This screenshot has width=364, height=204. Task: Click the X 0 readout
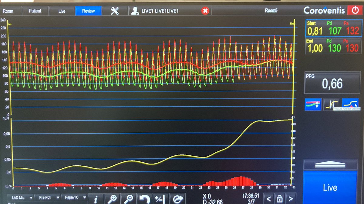pos(207,196)
